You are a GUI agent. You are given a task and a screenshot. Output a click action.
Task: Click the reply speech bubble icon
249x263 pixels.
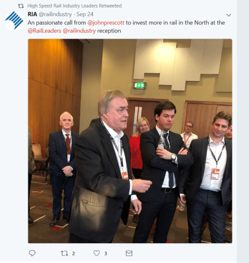coord(32,253)
